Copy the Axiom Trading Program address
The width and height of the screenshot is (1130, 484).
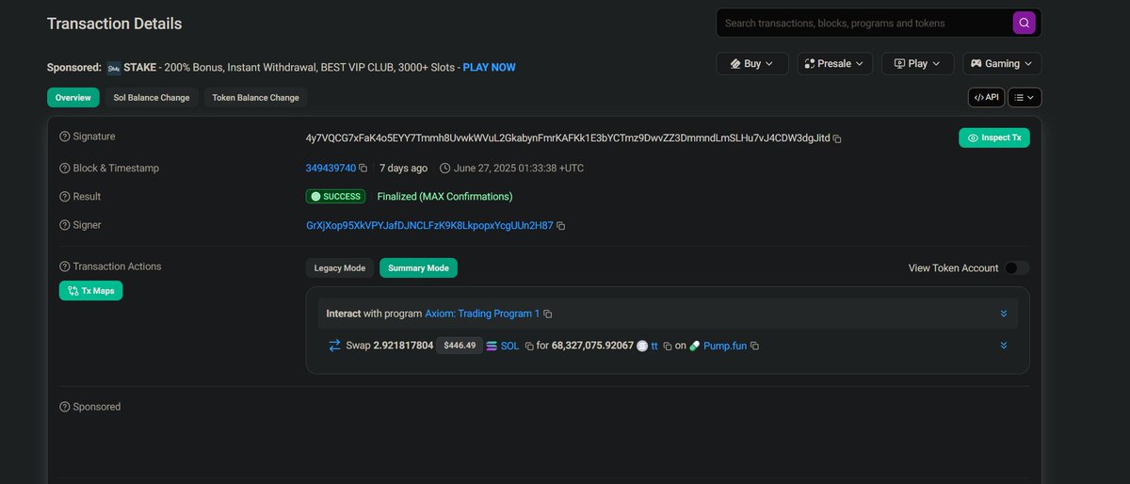pos(548,314)
